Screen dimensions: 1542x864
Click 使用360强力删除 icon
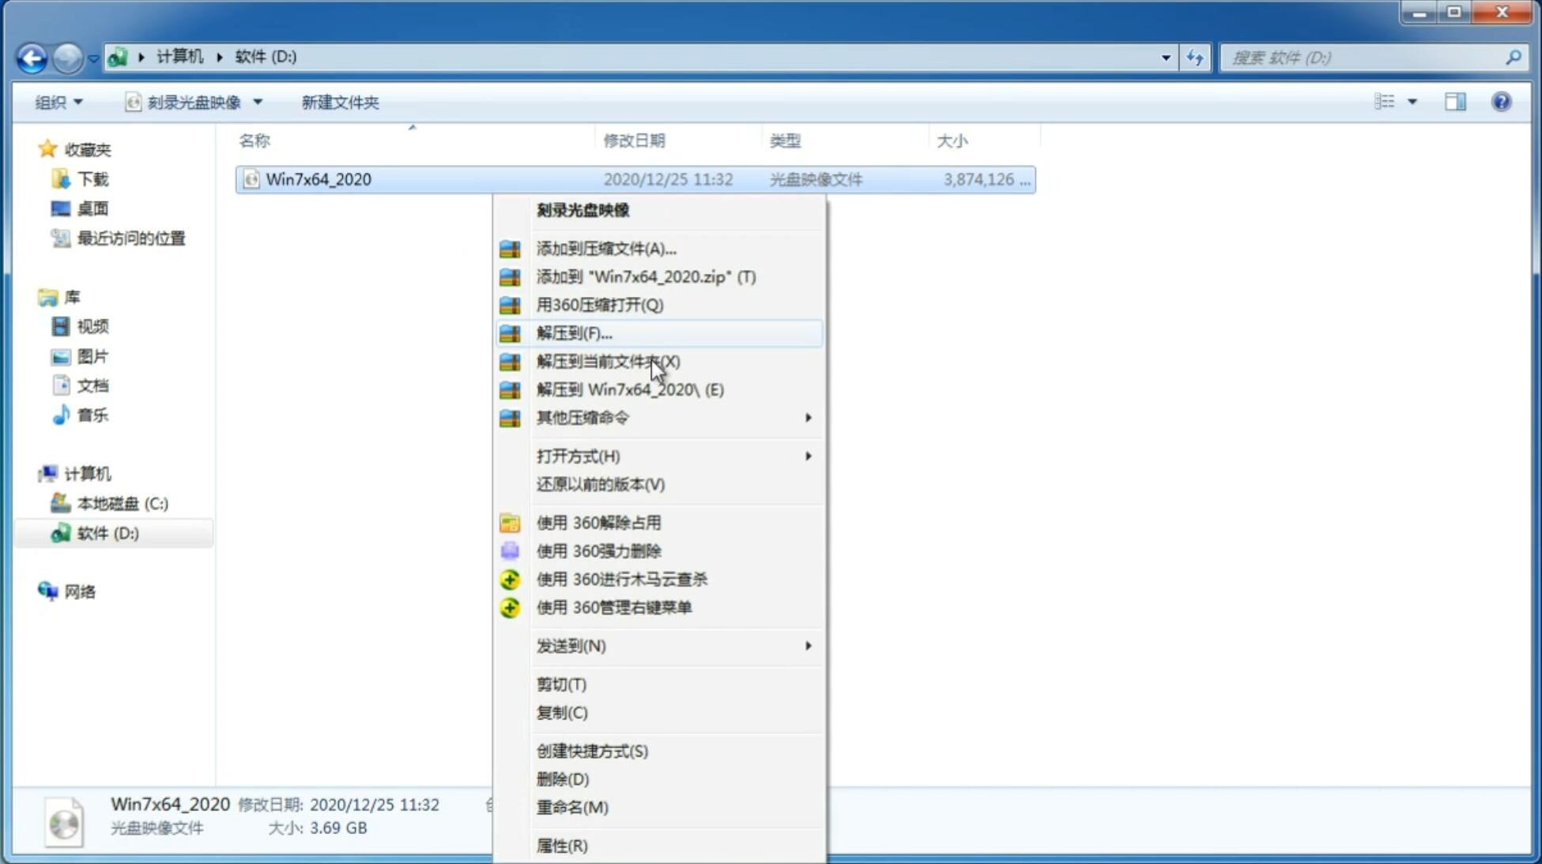(x=510, y=550)
